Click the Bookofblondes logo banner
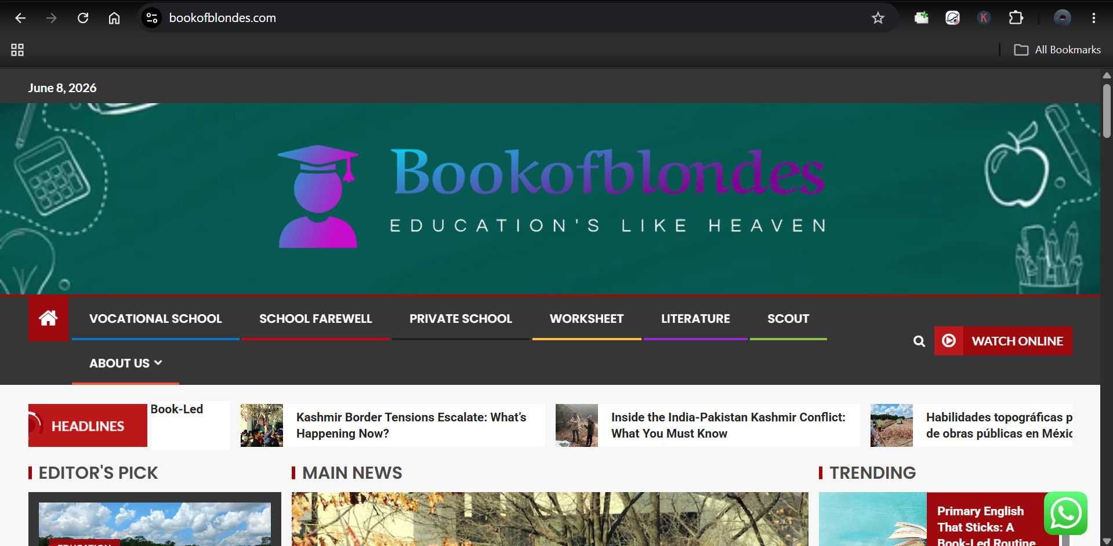1113x546 pixels. coord(551,197)
